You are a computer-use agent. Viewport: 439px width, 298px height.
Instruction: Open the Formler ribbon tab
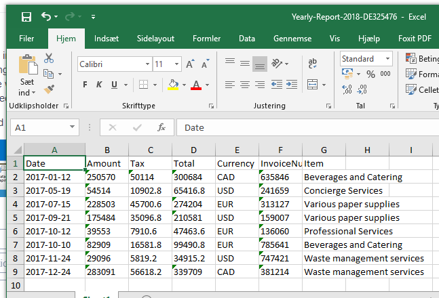pos(206,39)
